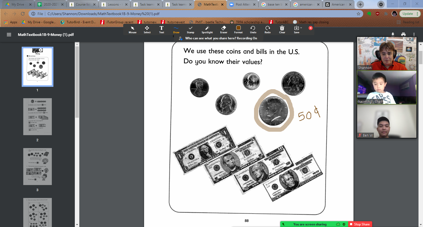
Task: Close the annotation toolbar
Action: click(311, 28)
